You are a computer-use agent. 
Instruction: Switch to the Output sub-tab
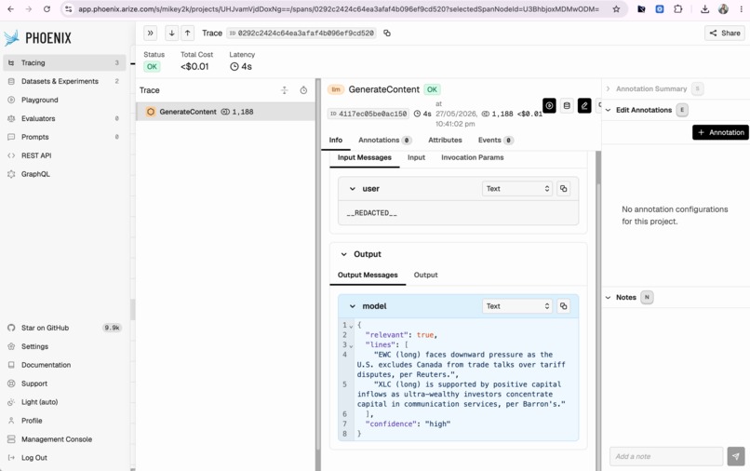[425, 275]
